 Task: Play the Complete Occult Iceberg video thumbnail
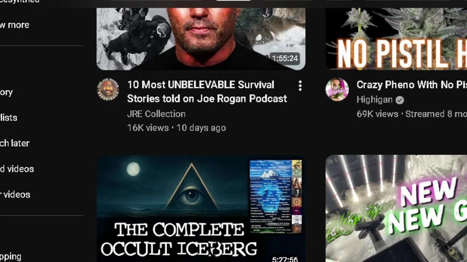click(201, 209)
